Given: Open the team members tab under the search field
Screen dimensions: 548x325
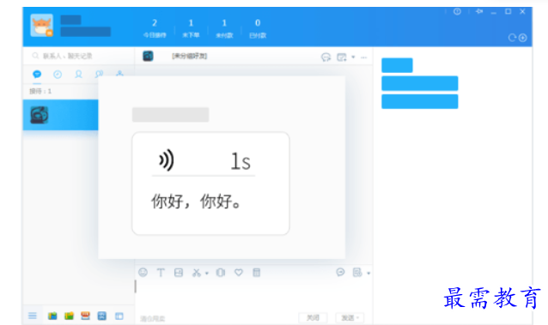Looking at the screenshot, I should click(x=119, y=73).
